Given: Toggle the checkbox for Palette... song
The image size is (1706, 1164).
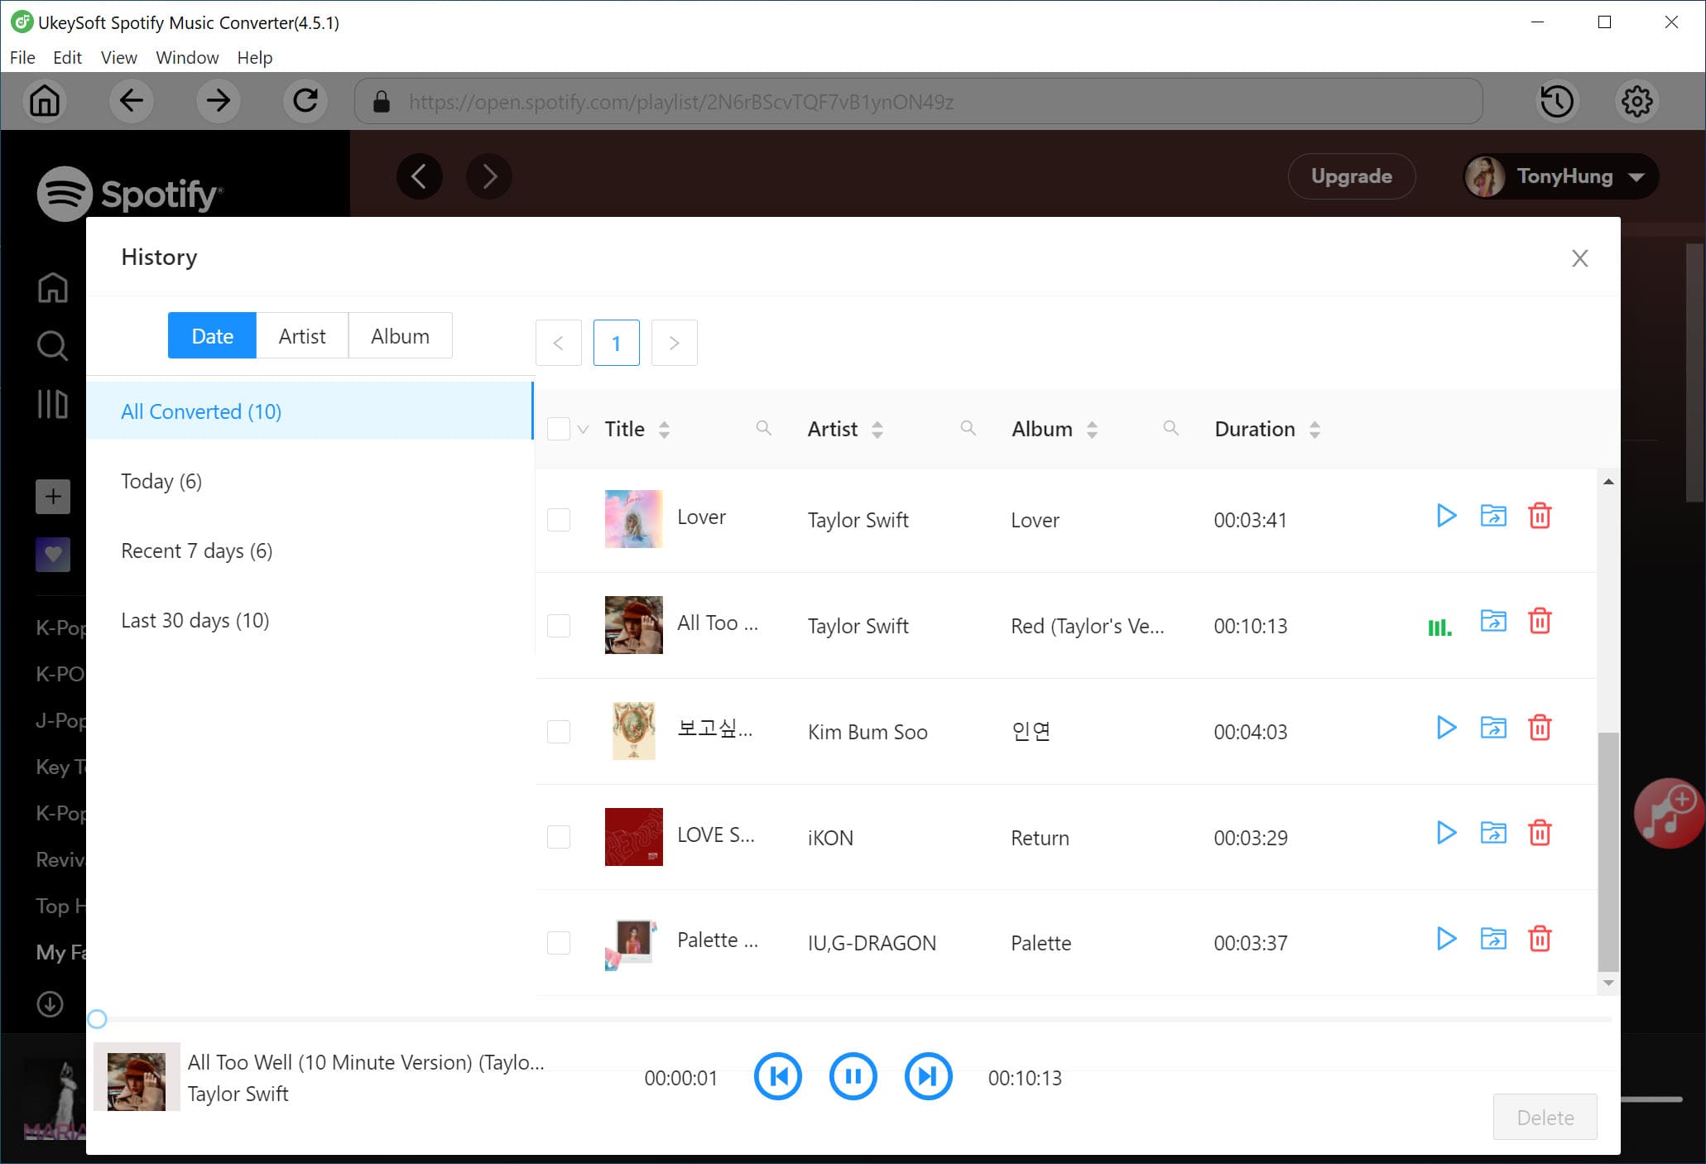Looking at the screenshot, I should coord(559,942).
